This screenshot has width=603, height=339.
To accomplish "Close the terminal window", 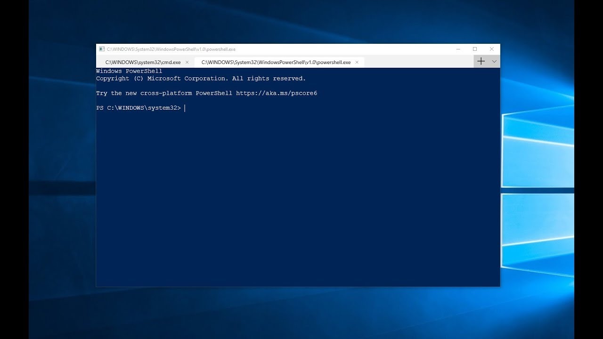I will coord(492,49).
